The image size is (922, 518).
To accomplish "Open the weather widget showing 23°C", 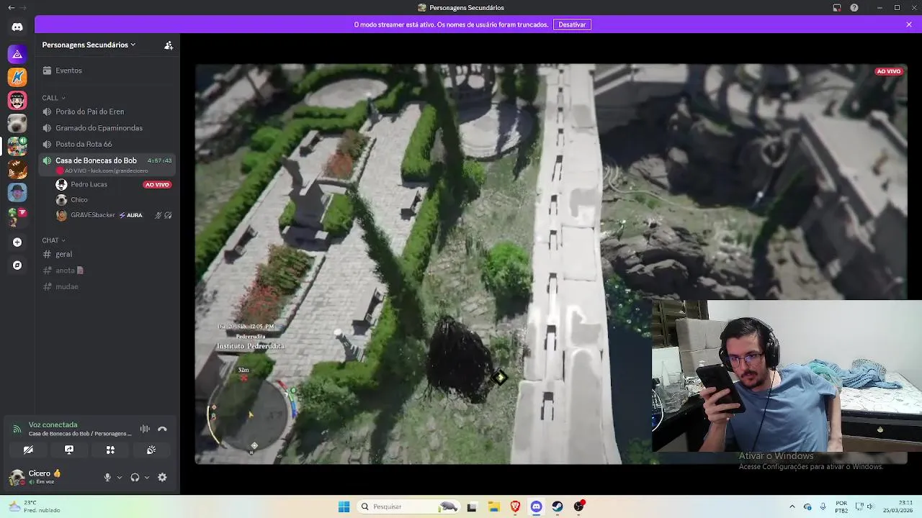I will pyautogui.click(x=35, y=506).
